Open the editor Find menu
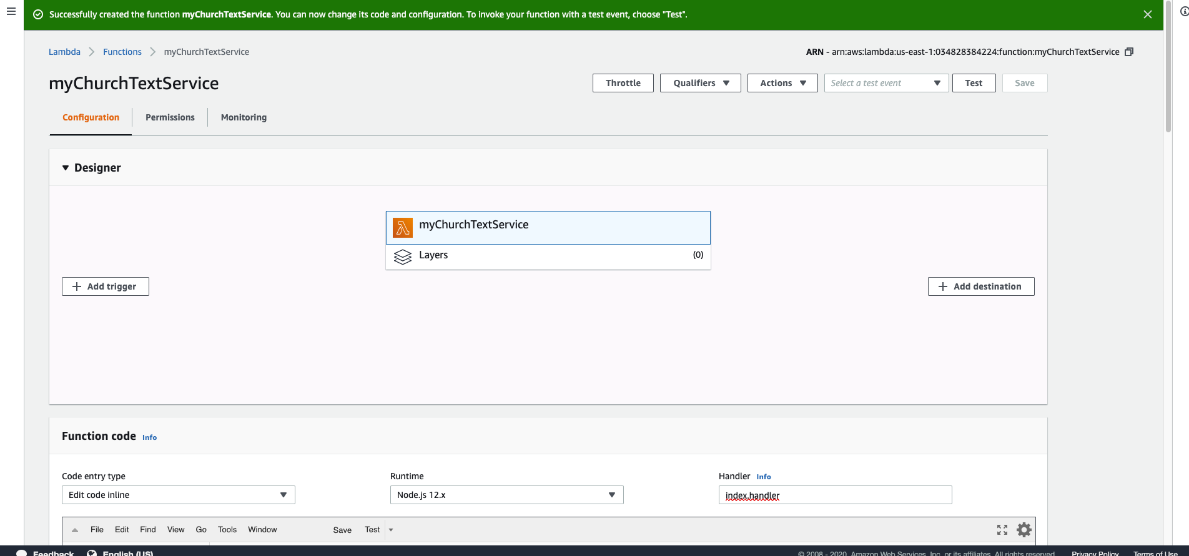 pos(148,530)
